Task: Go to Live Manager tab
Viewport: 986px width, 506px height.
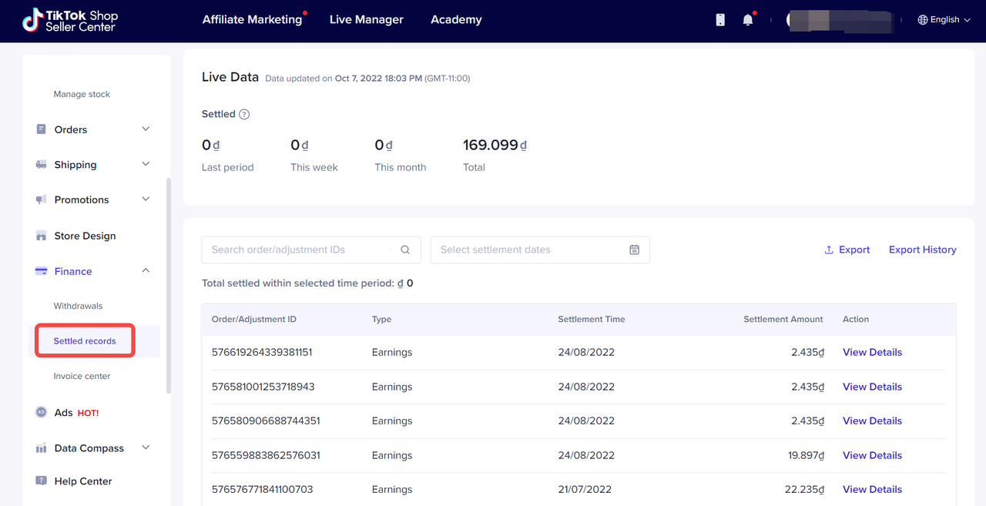Action: [366, 20]
